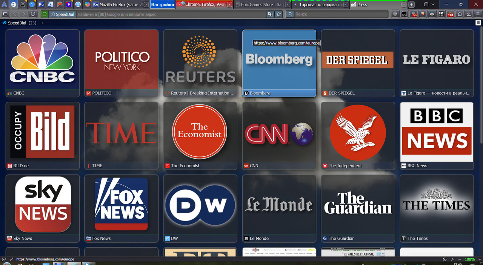Open the POLITICO New York dial
The width and height of the screenshot is (483, 265).
click(x=122, y=63)
